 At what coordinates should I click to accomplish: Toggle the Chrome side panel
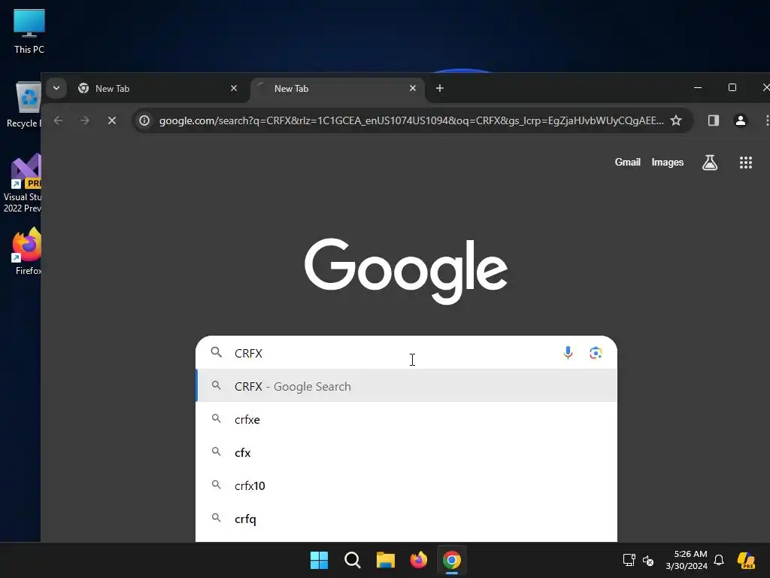[x=714, y=120]
